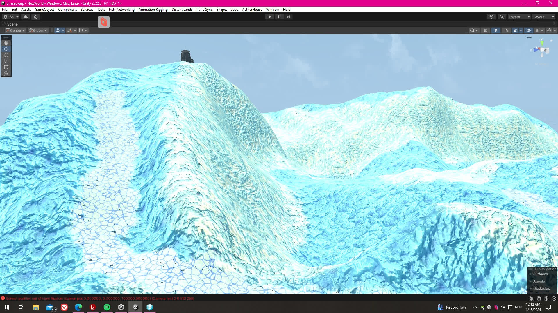Open Unity Cloud services icon

click(x=26, y=17)
